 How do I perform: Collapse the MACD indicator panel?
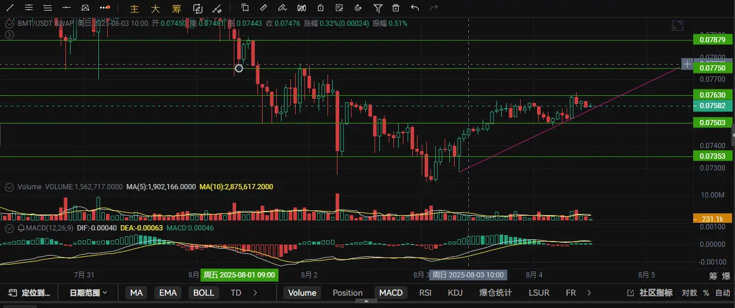[9, 228]
